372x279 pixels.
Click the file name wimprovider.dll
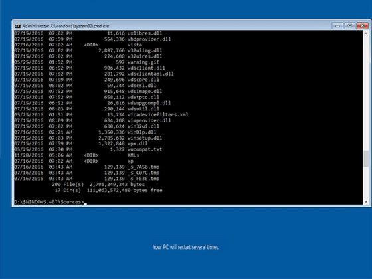(149, 120)
